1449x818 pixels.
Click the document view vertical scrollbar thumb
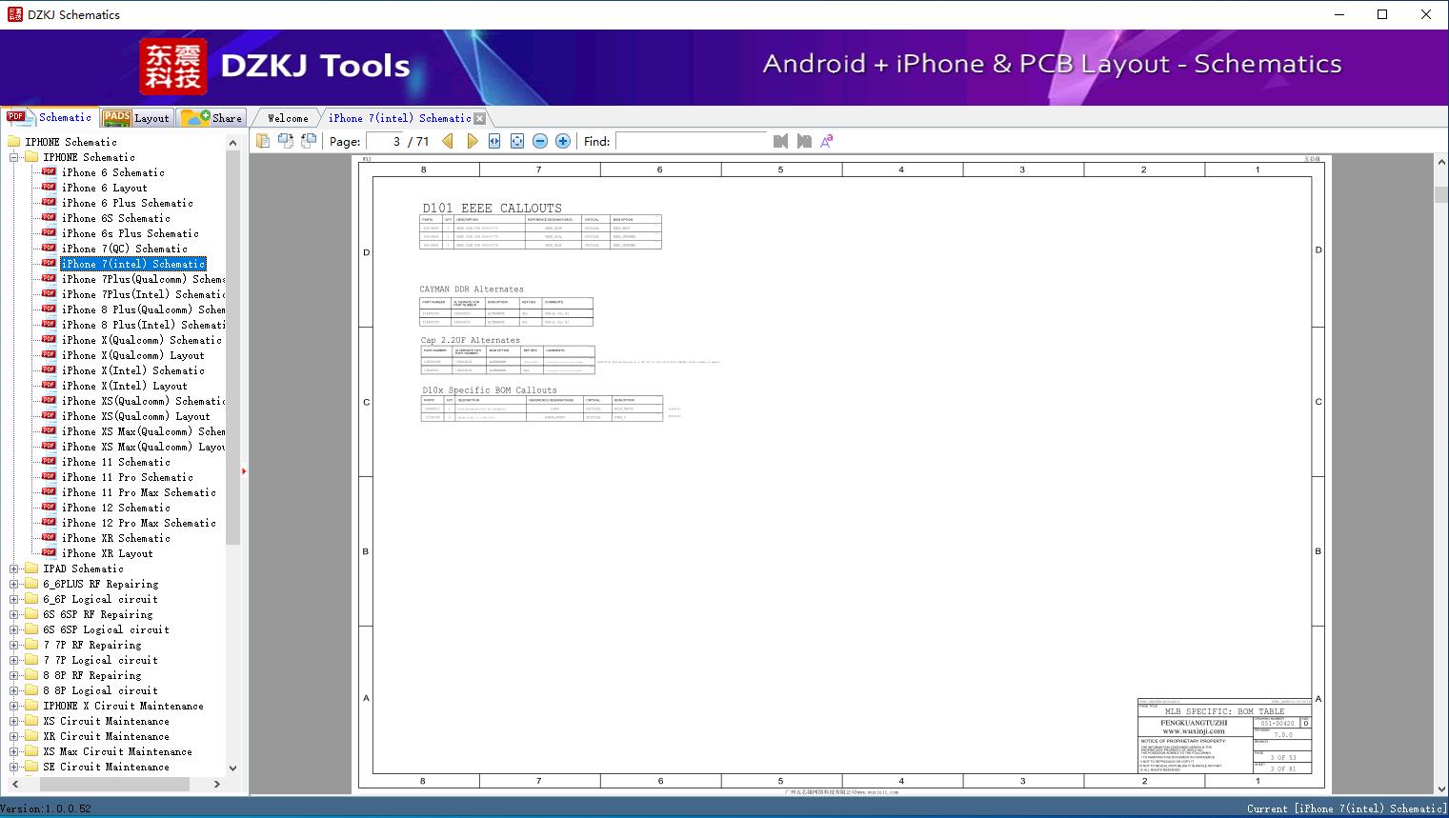(x=1440, y=195)
